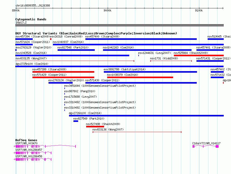
Task: Click the nsv571429 (Cooper2011) red loss bar
Action: [63, 77]
